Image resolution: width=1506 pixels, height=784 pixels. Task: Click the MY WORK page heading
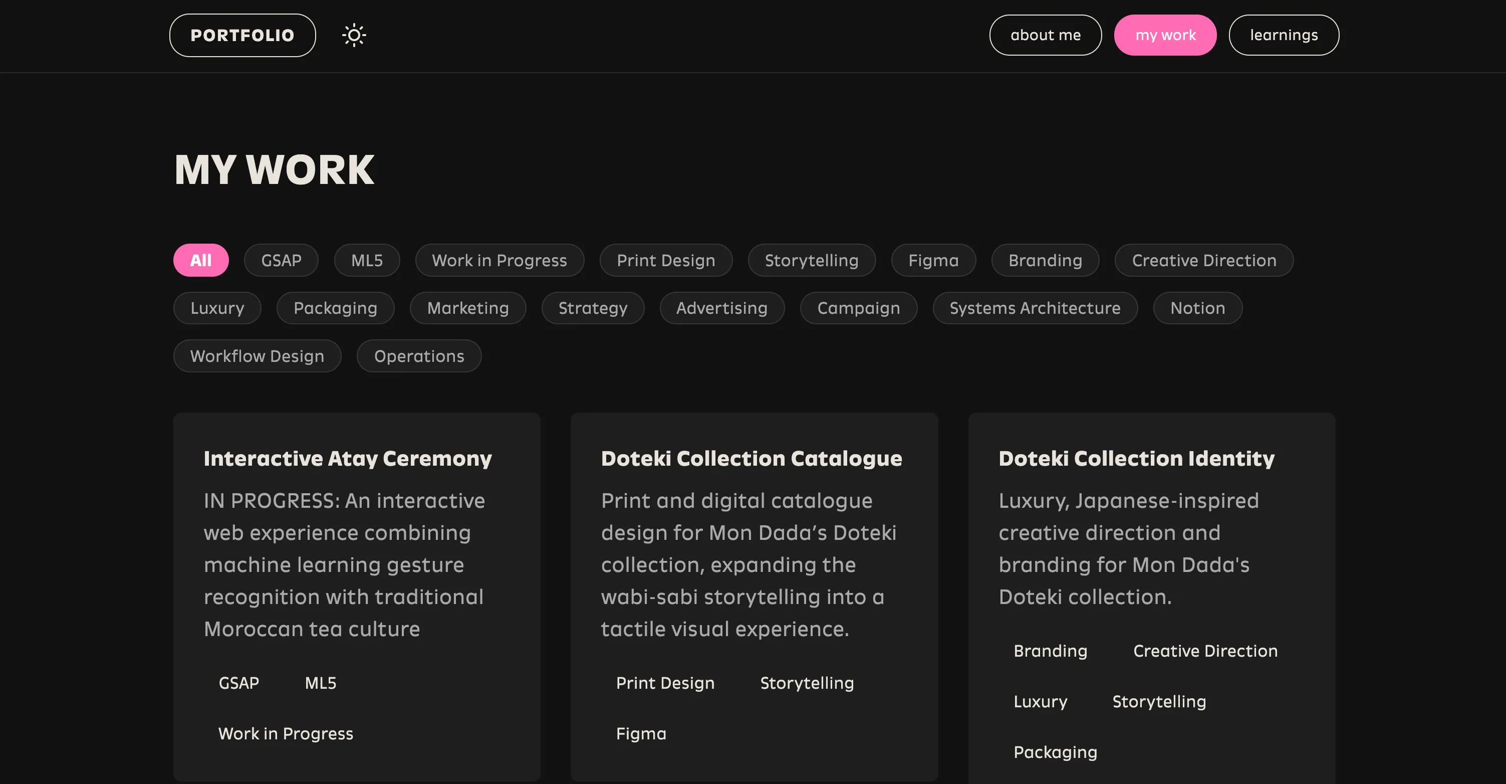tap(274, 169)
